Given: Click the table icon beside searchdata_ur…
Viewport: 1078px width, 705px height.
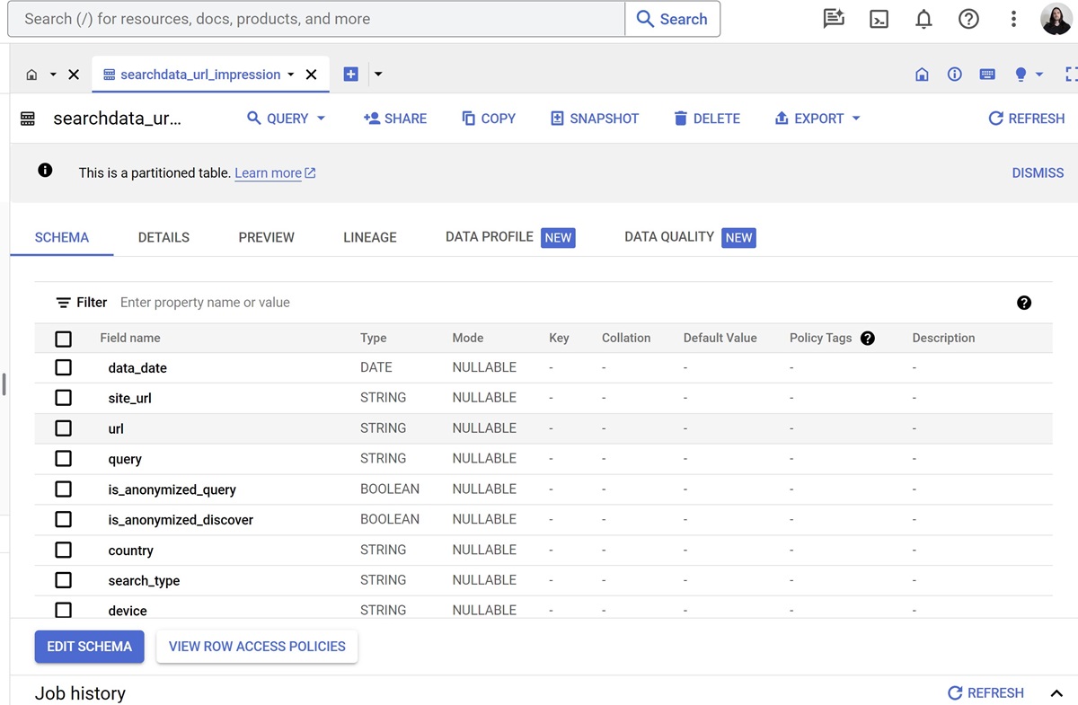Looking at the screenshot, I should click(28, 119).
